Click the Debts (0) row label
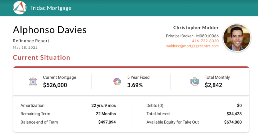Viewport: 258px width, 134px height. pos(155,106)
